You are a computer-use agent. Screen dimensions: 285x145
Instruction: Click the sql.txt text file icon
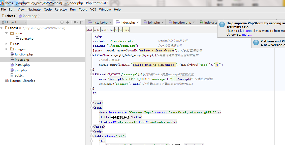[x=12, y=75]
